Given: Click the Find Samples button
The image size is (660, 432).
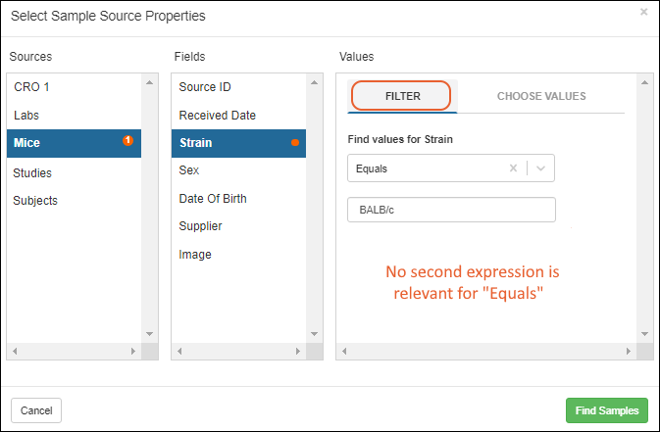Looking at the screenshot, I should coord(606,410).
